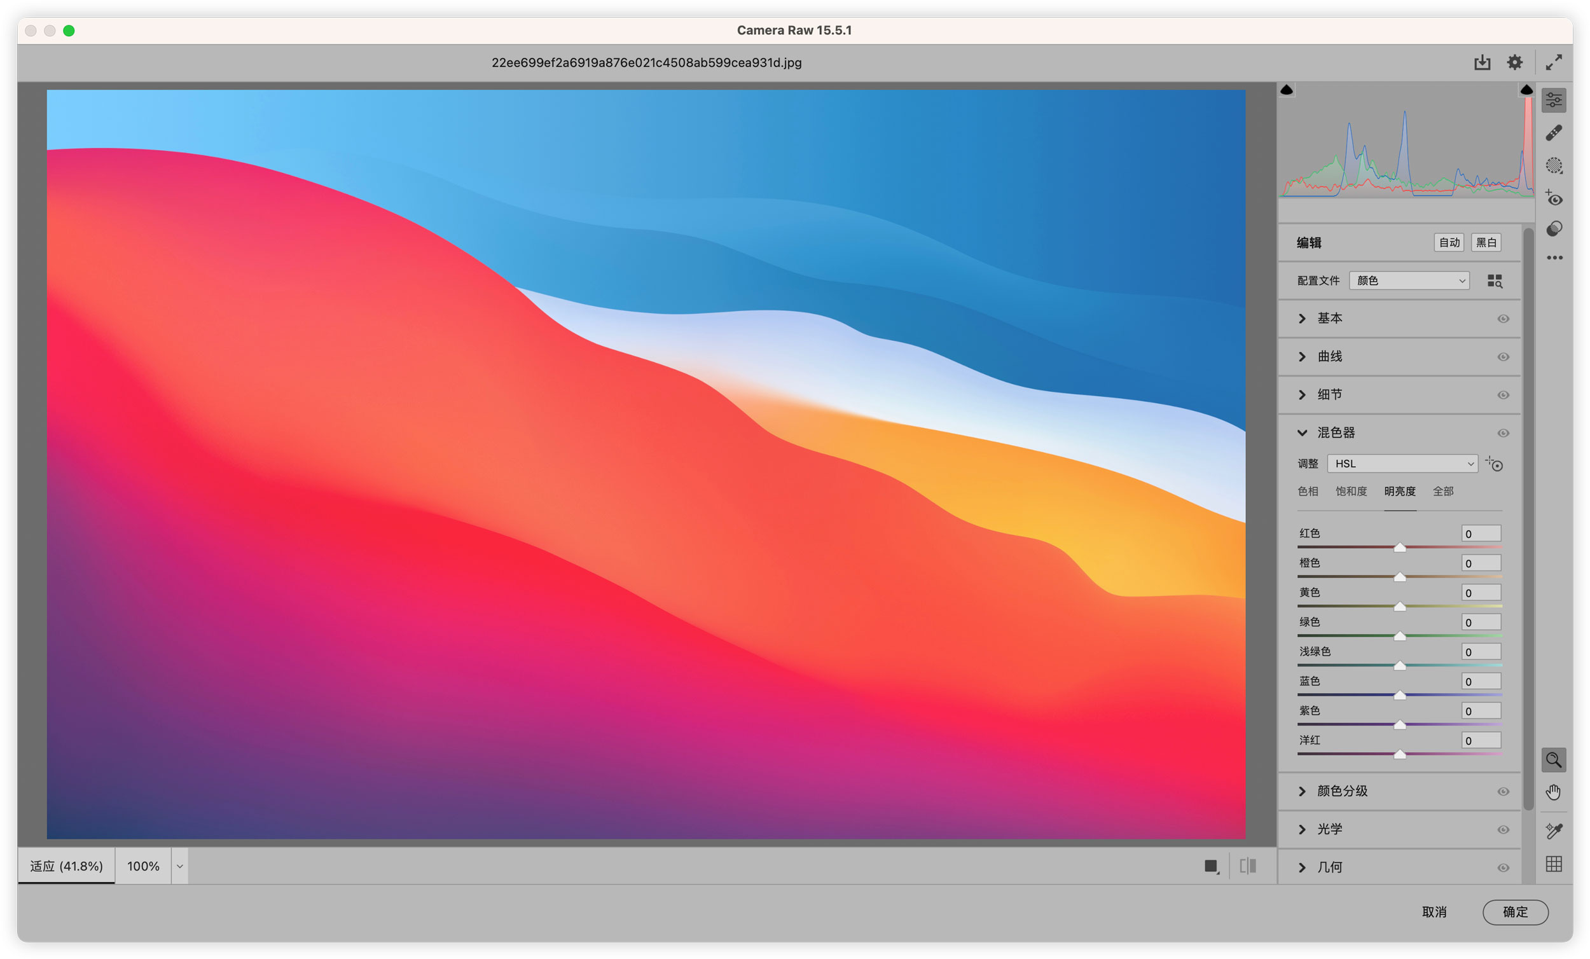Toggle the grid overlay icon
1590x959 pixels.
1554,864
